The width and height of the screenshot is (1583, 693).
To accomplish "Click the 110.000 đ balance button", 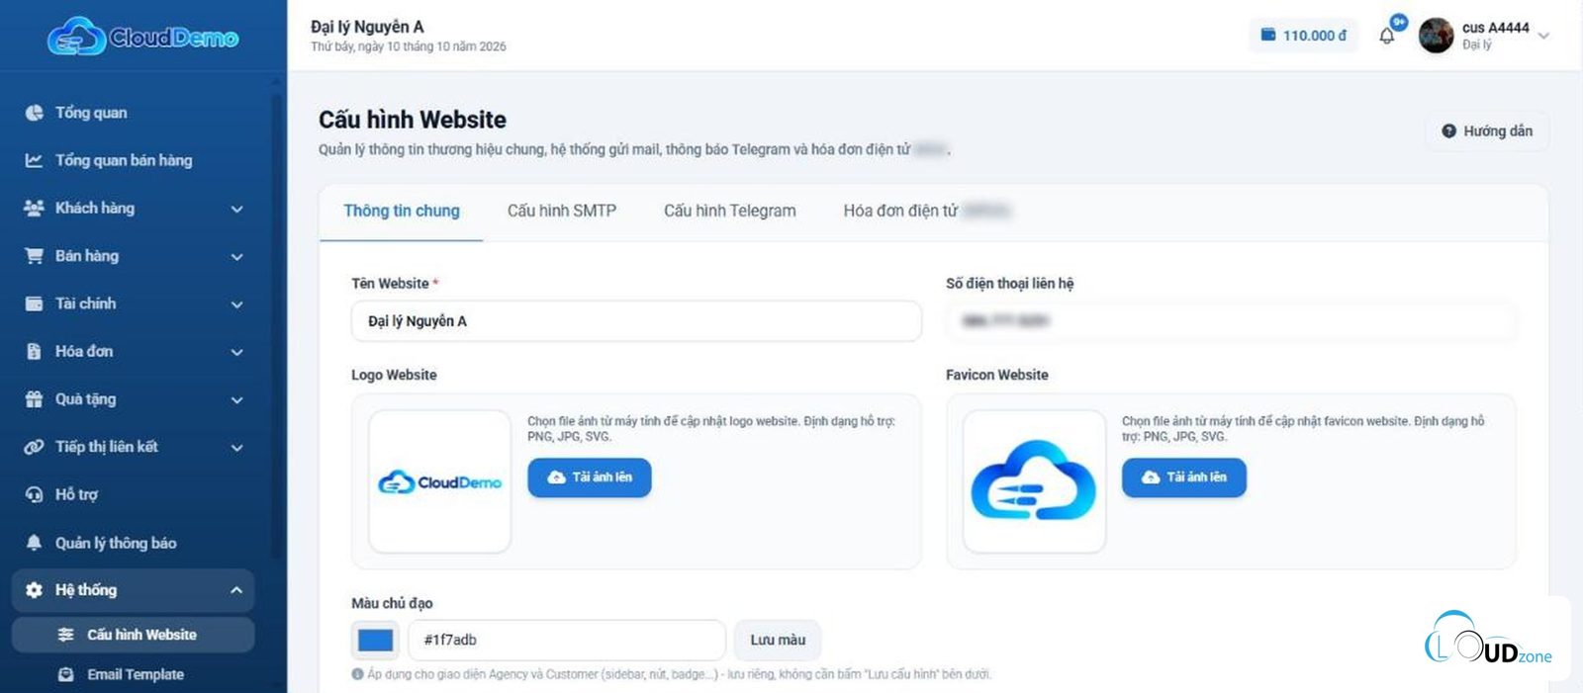I will (x=1303, y=36).
